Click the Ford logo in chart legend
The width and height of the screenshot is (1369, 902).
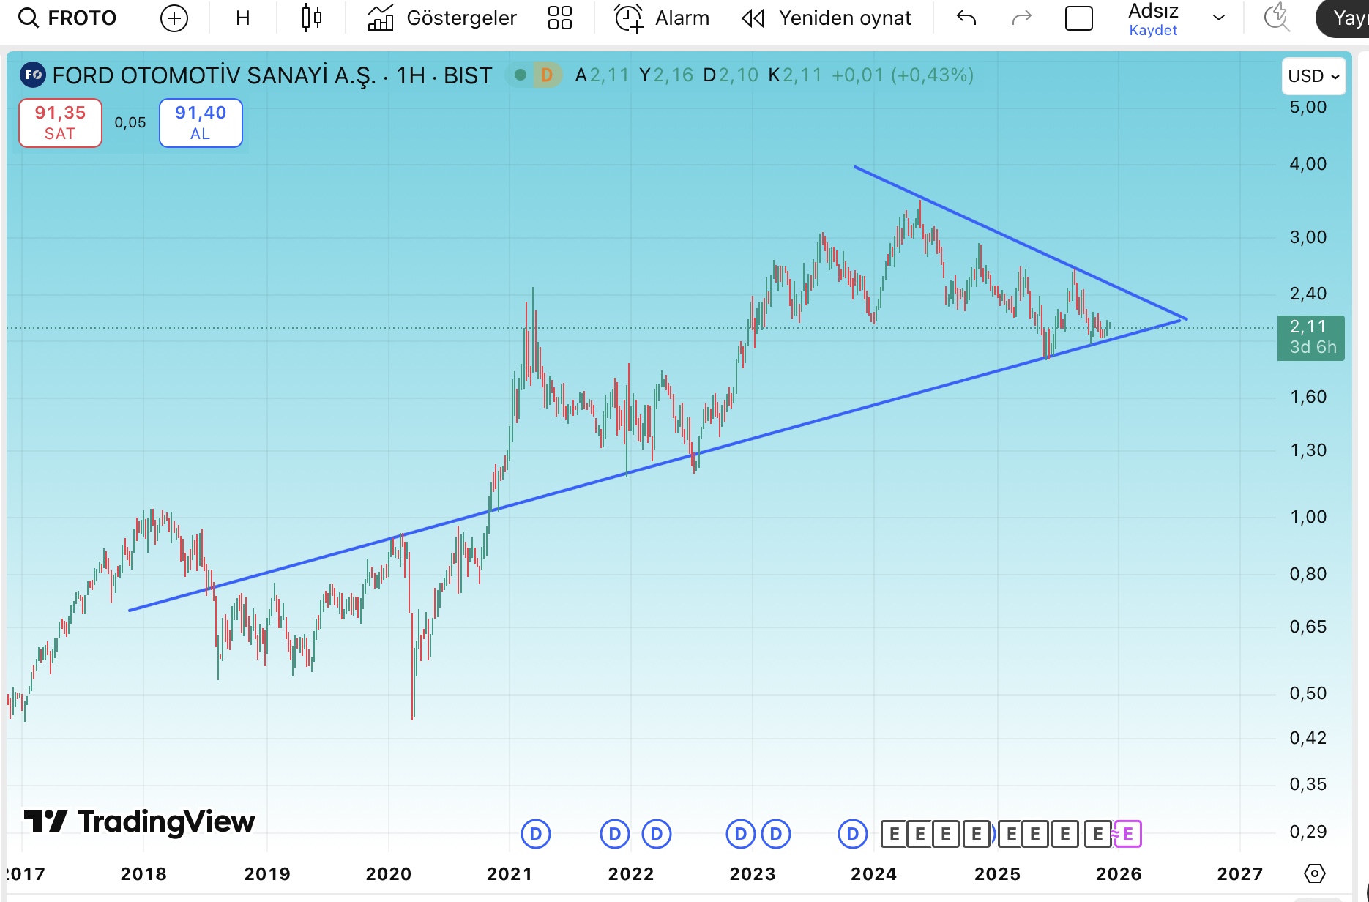click(33, 75)
